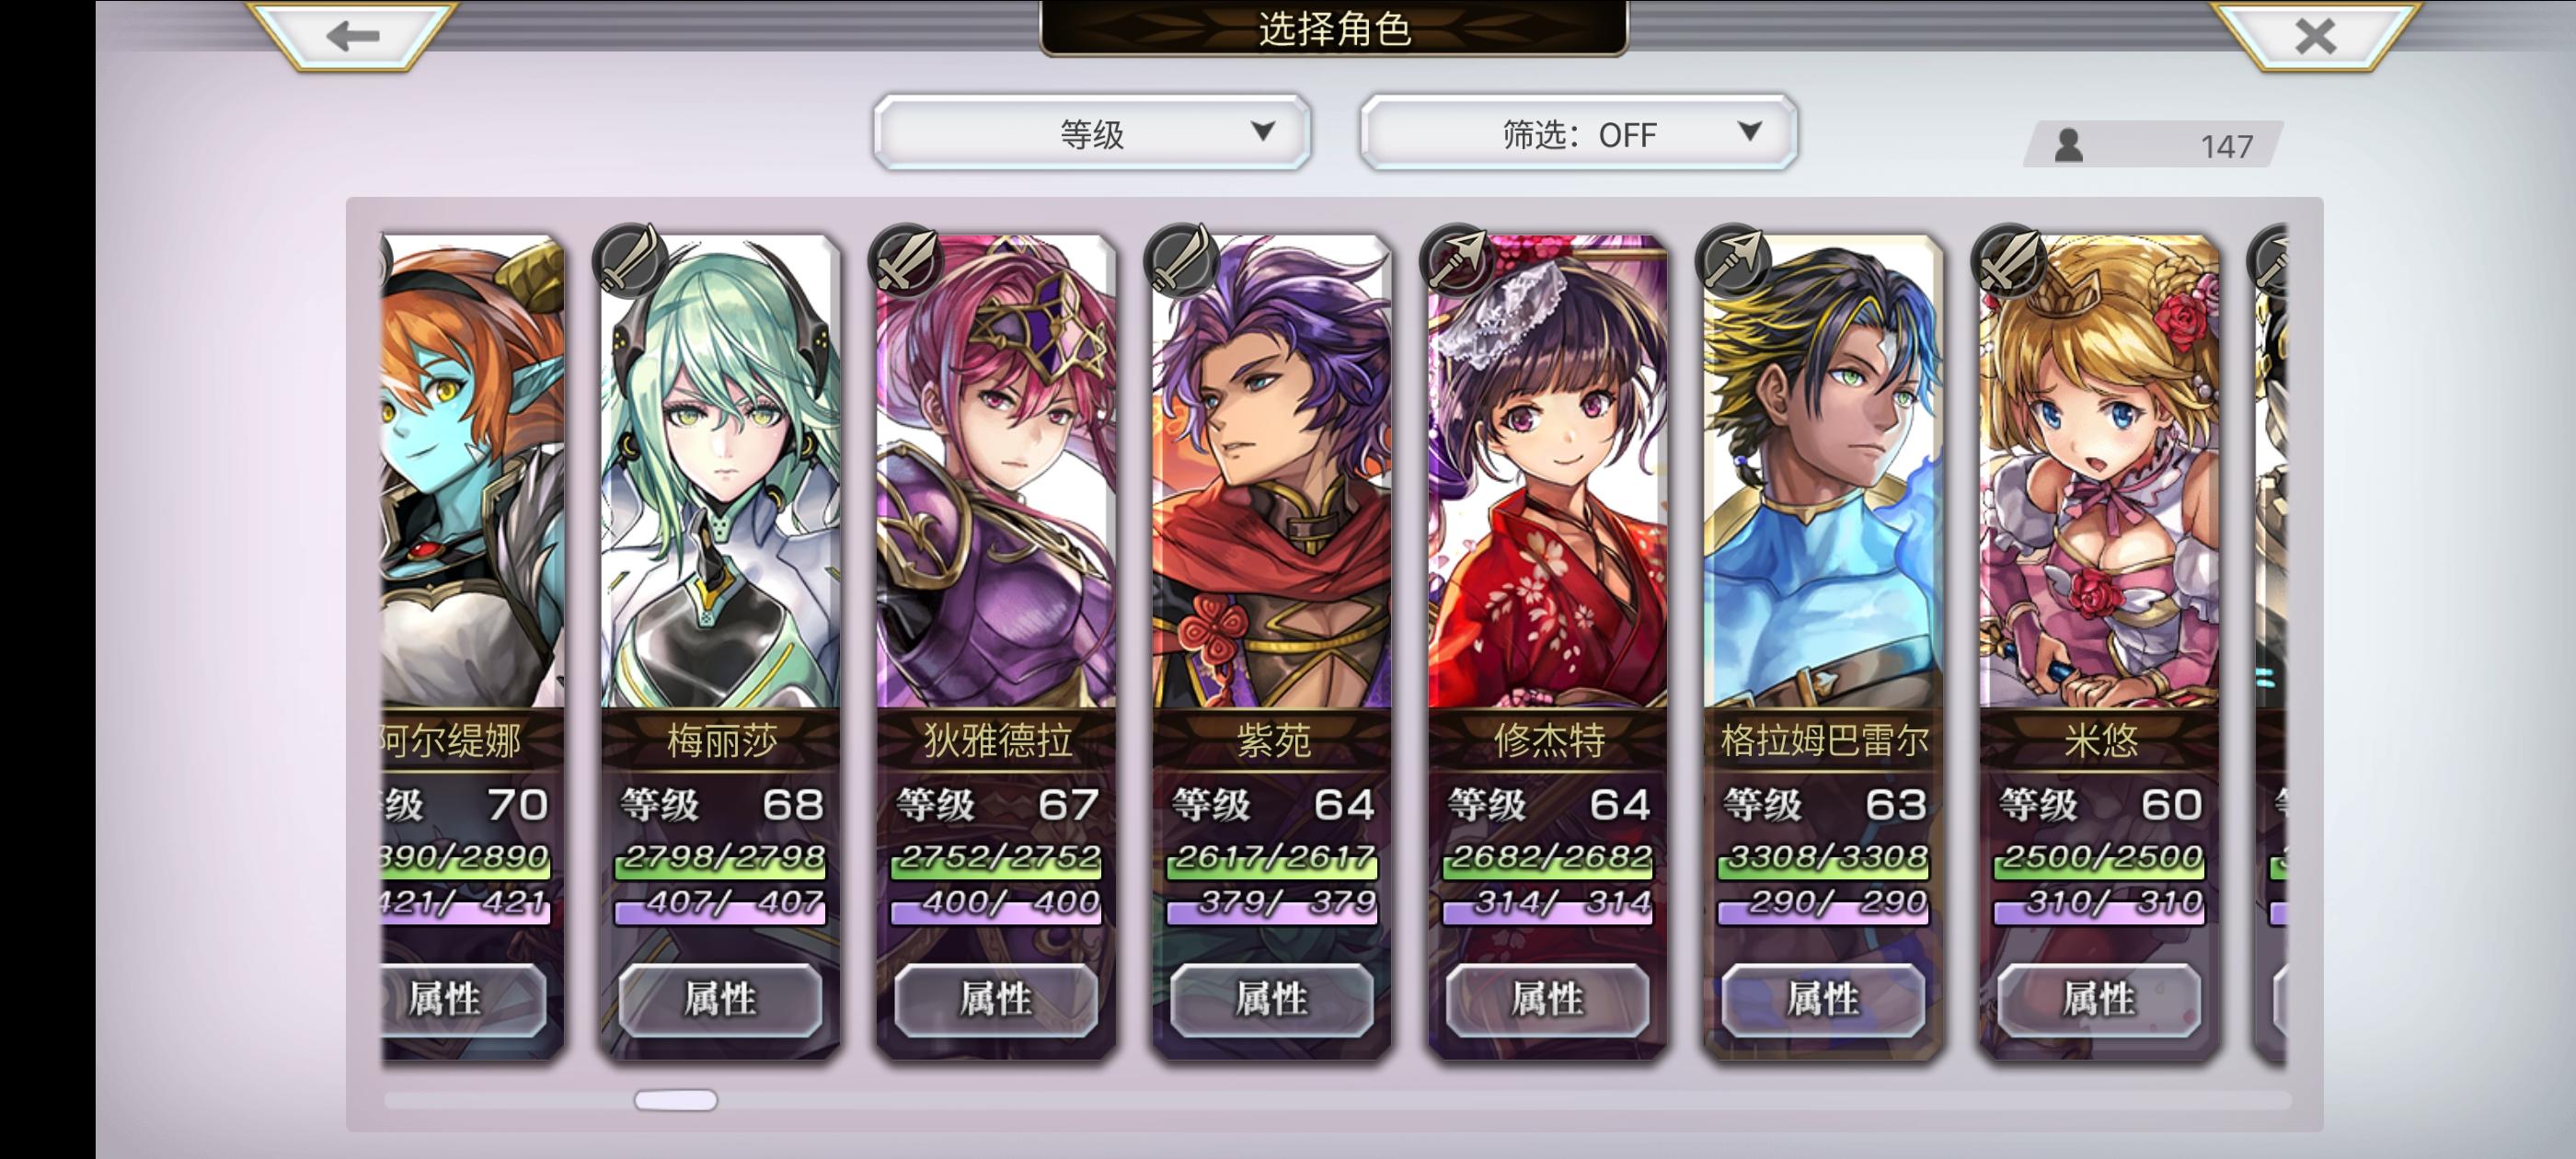Show 属性 for 米悠

[2099, 999]
